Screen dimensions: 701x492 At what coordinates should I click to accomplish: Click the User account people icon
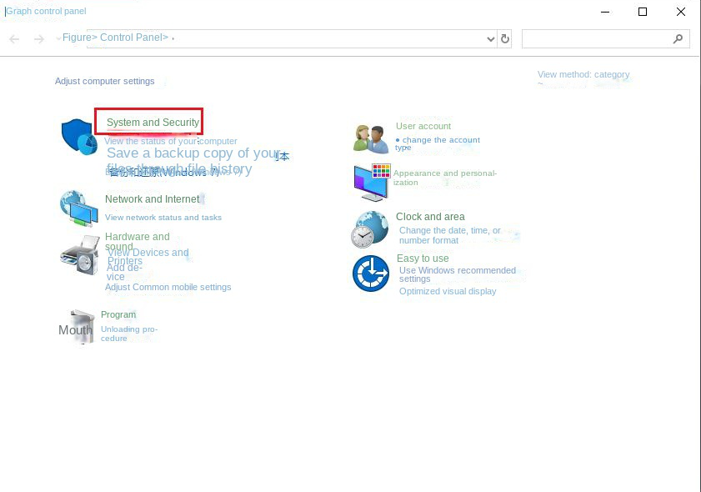[370, 136]
